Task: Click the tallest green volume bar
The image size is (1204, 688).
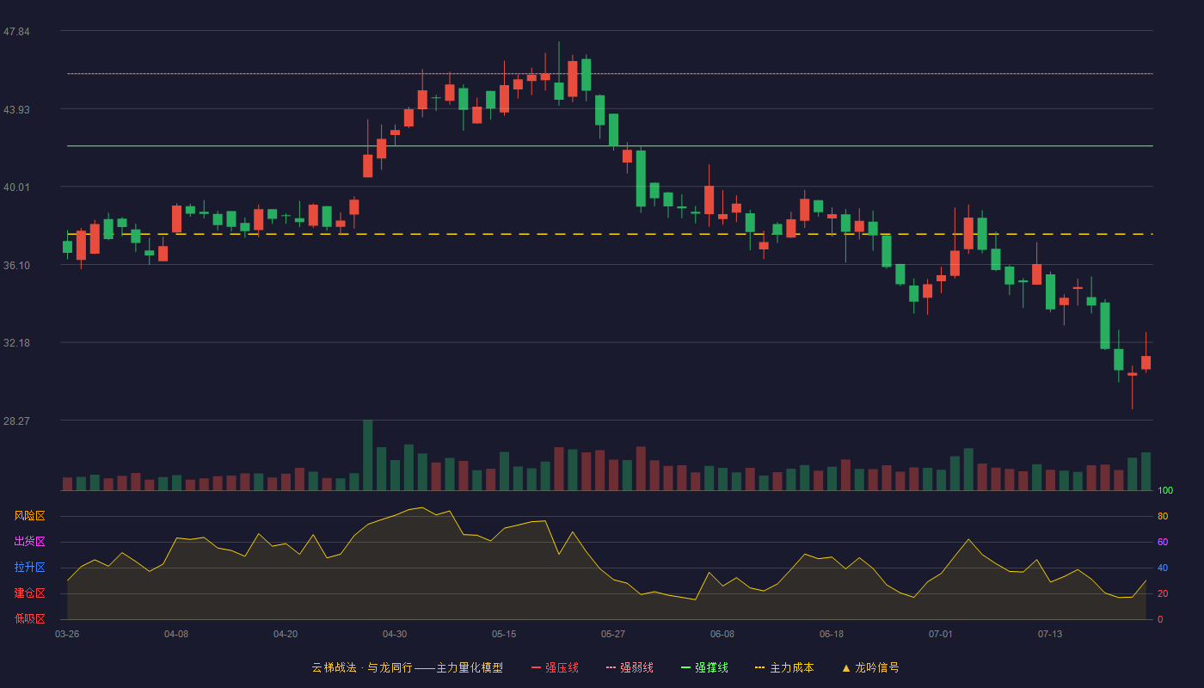Action: [368, 455]
